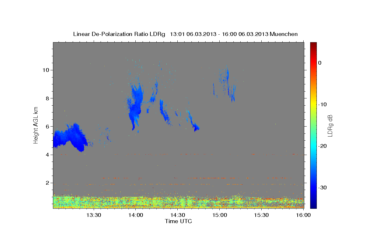Click the '13:30' time tick label
Viewport: 376px width, 250px height.
94,215
